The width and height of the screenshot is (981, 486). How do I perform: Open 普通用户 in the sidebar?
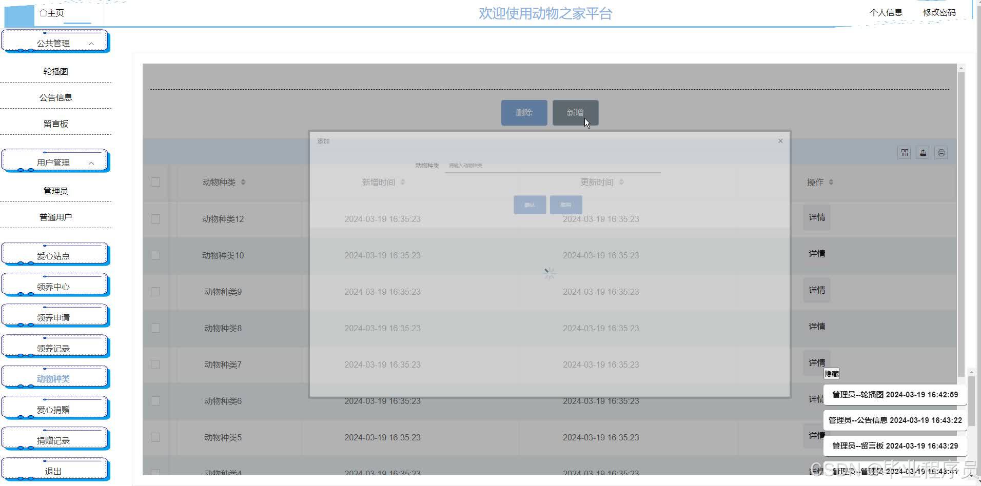pos(55,217)
